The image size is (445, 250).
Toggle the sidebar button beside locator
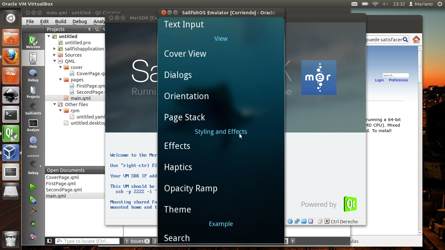point(50,241)
